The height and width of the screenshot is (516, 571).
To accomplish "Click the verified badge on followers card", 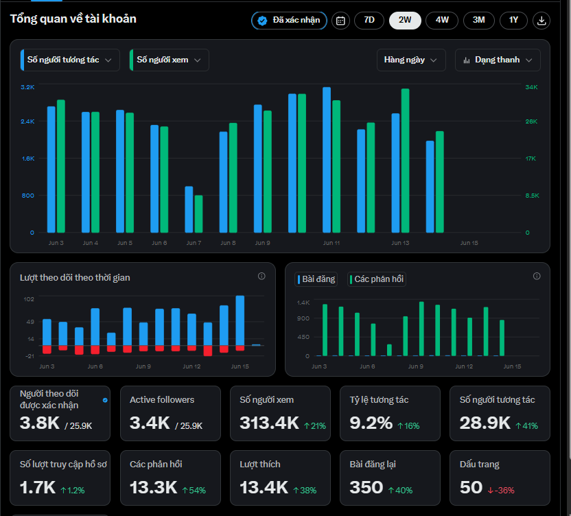I will (x=105, y=400).
